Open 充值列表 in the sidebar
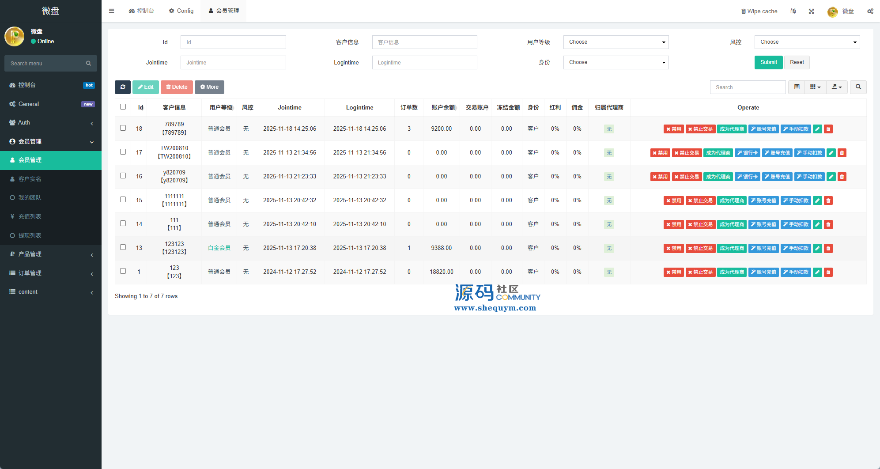The width and height of the screenshot is (880, 469). coord(30,216)
